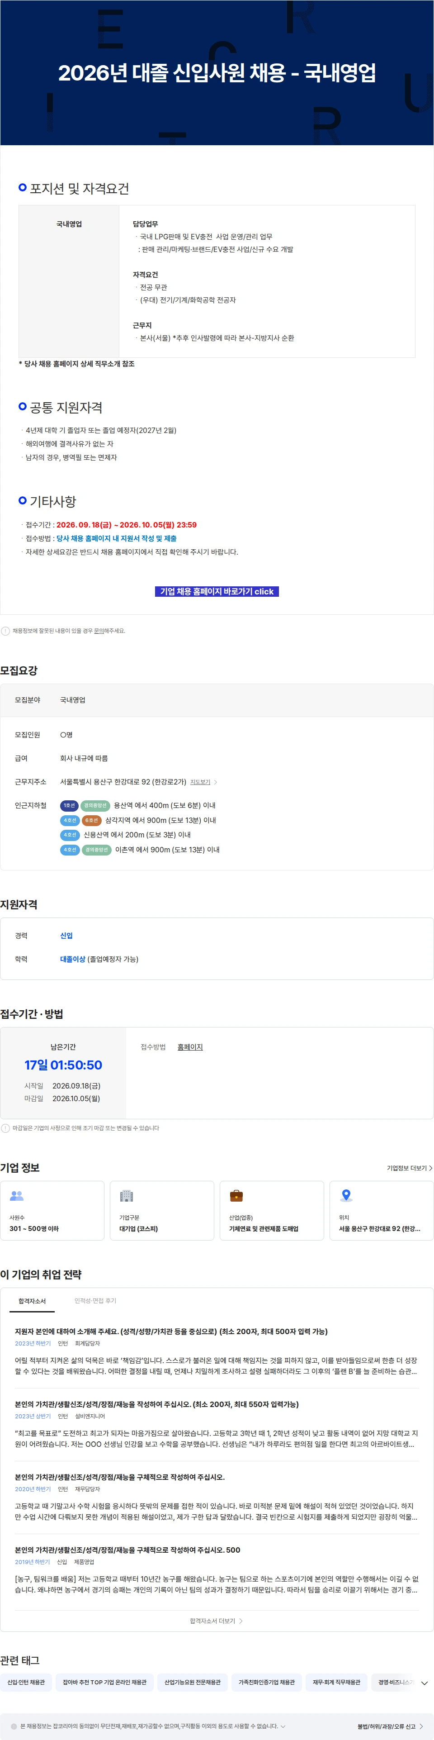
Task: Click the briefcase icon for 산업(업종)
Action: click(x=236, y=1195)
